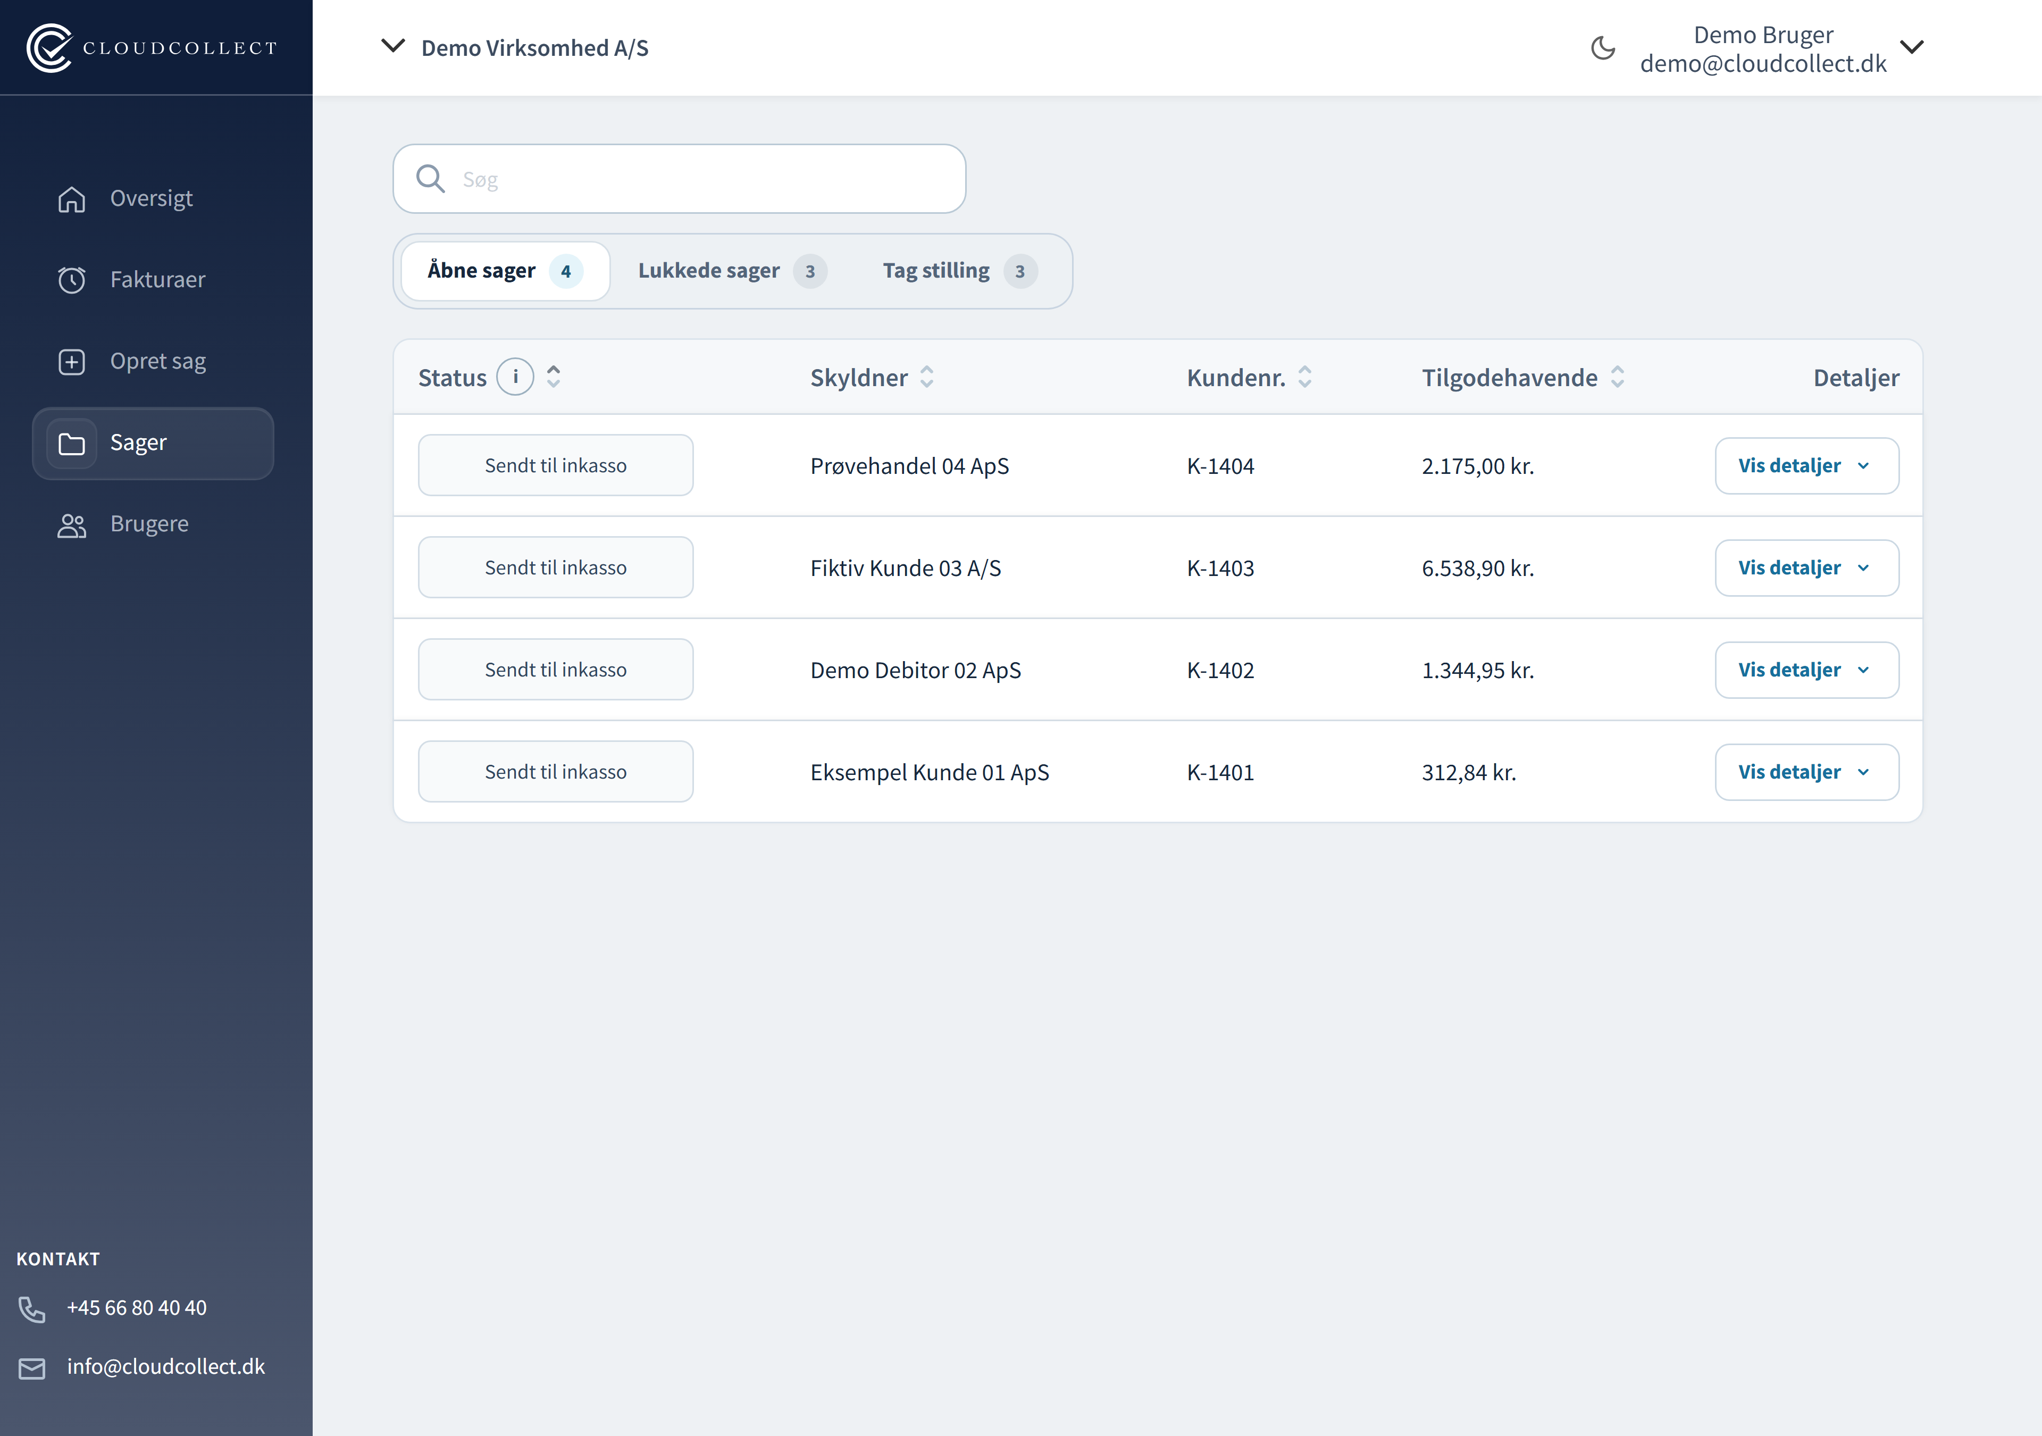Toggle dark mode moon icon
The height and width of the screenshot is (1436, 2042).
point(1603,48)
